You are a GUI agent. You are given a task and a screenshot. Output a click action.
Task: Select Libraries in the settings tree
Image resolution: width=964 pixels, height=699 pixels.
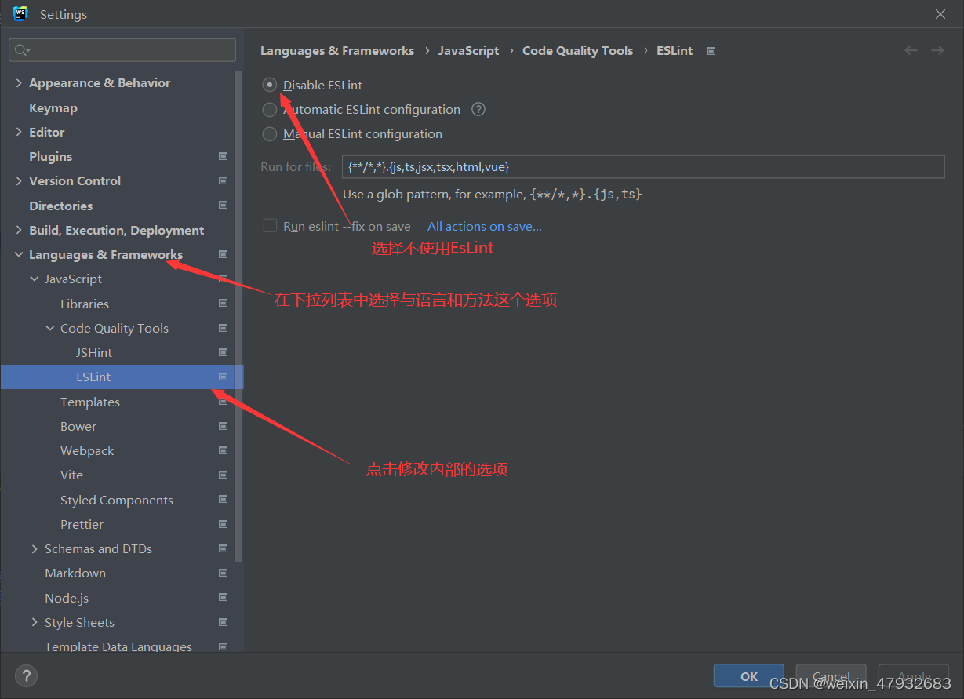click(x=85, y=304)
